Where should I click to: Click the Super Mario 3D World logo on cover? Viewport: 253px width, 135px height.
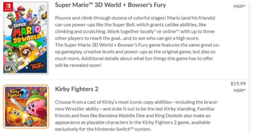(27, 33)
